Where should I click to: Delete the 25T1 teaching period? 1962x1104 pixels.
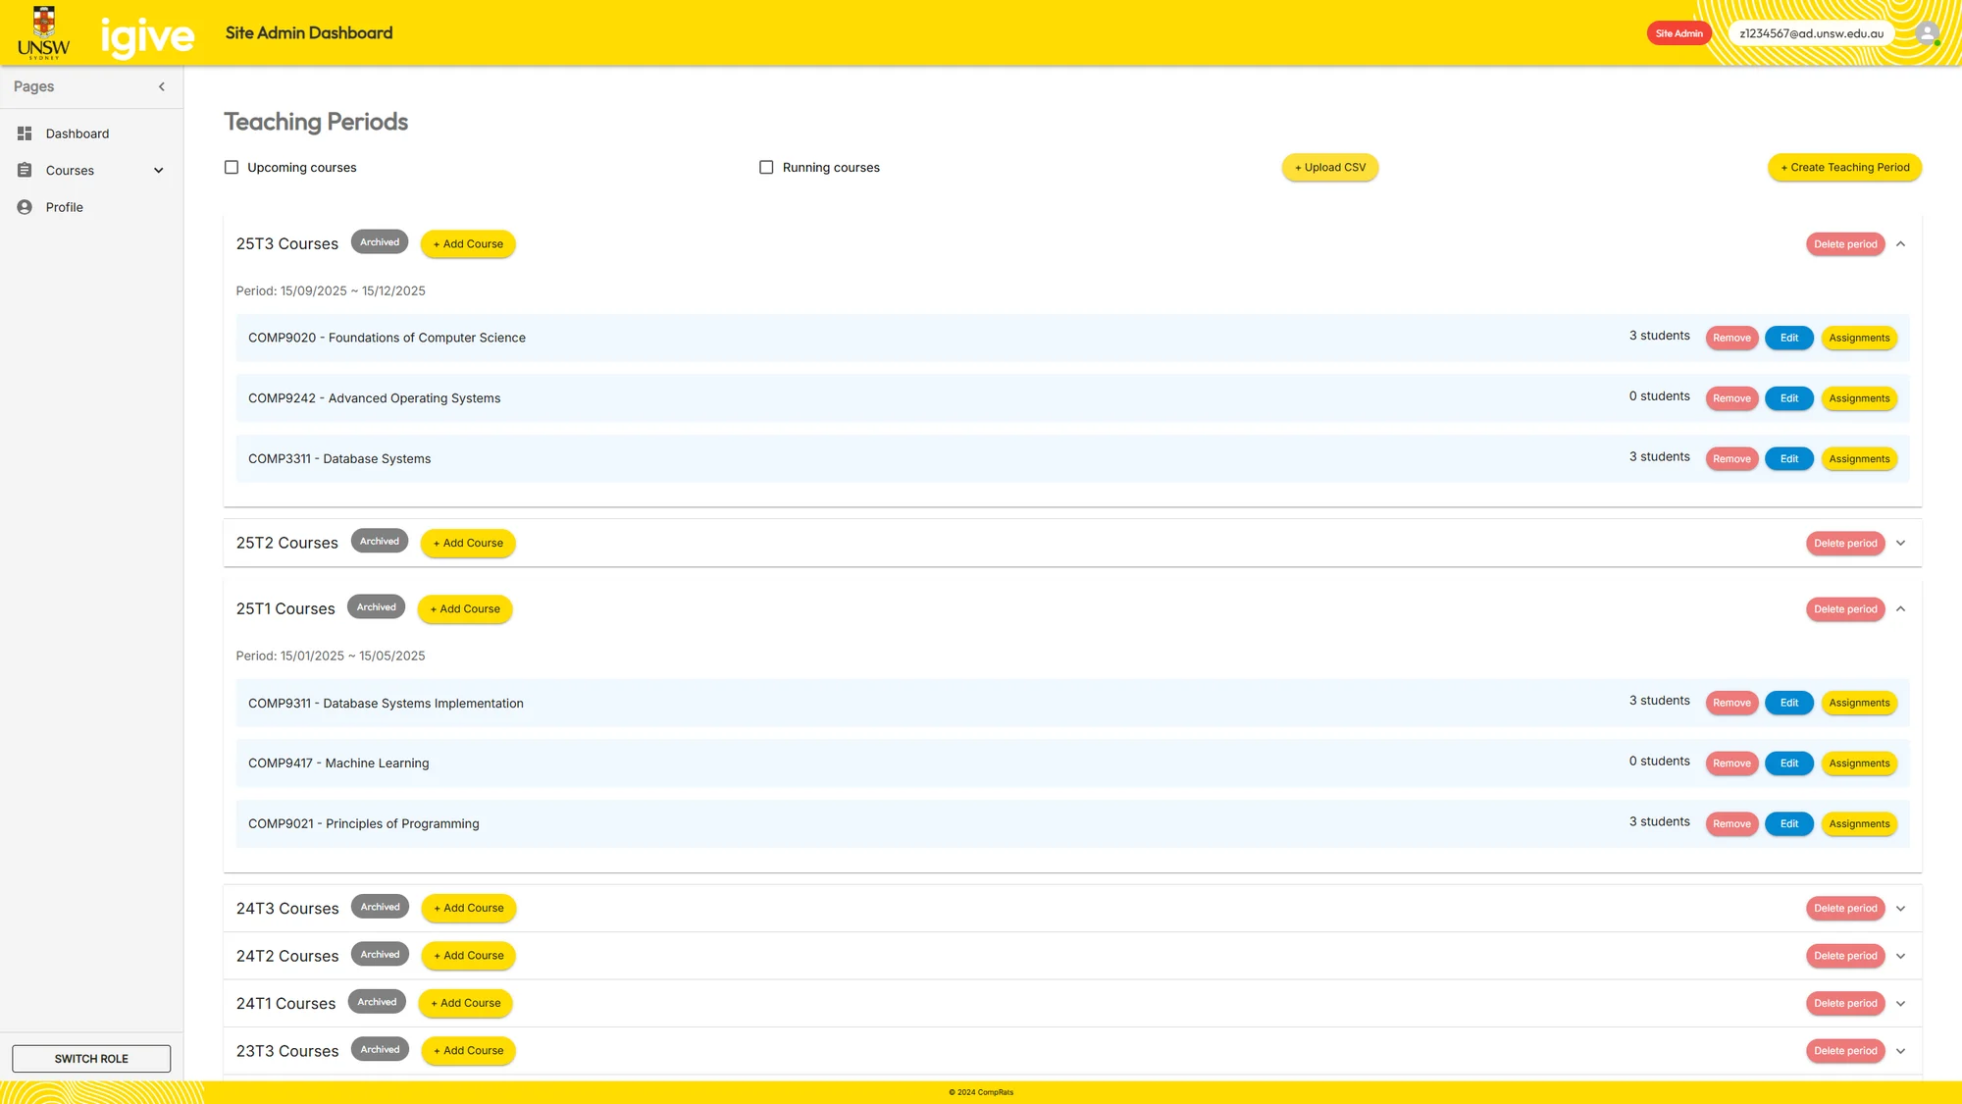[x=1845, y=609]
